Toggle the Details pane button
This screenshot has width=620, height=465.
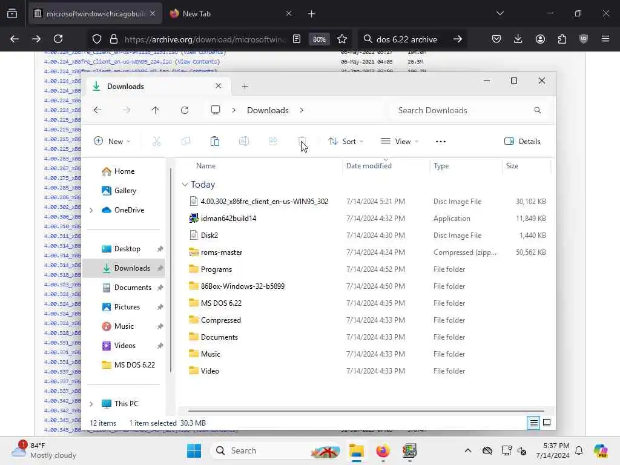click(522, 141)
